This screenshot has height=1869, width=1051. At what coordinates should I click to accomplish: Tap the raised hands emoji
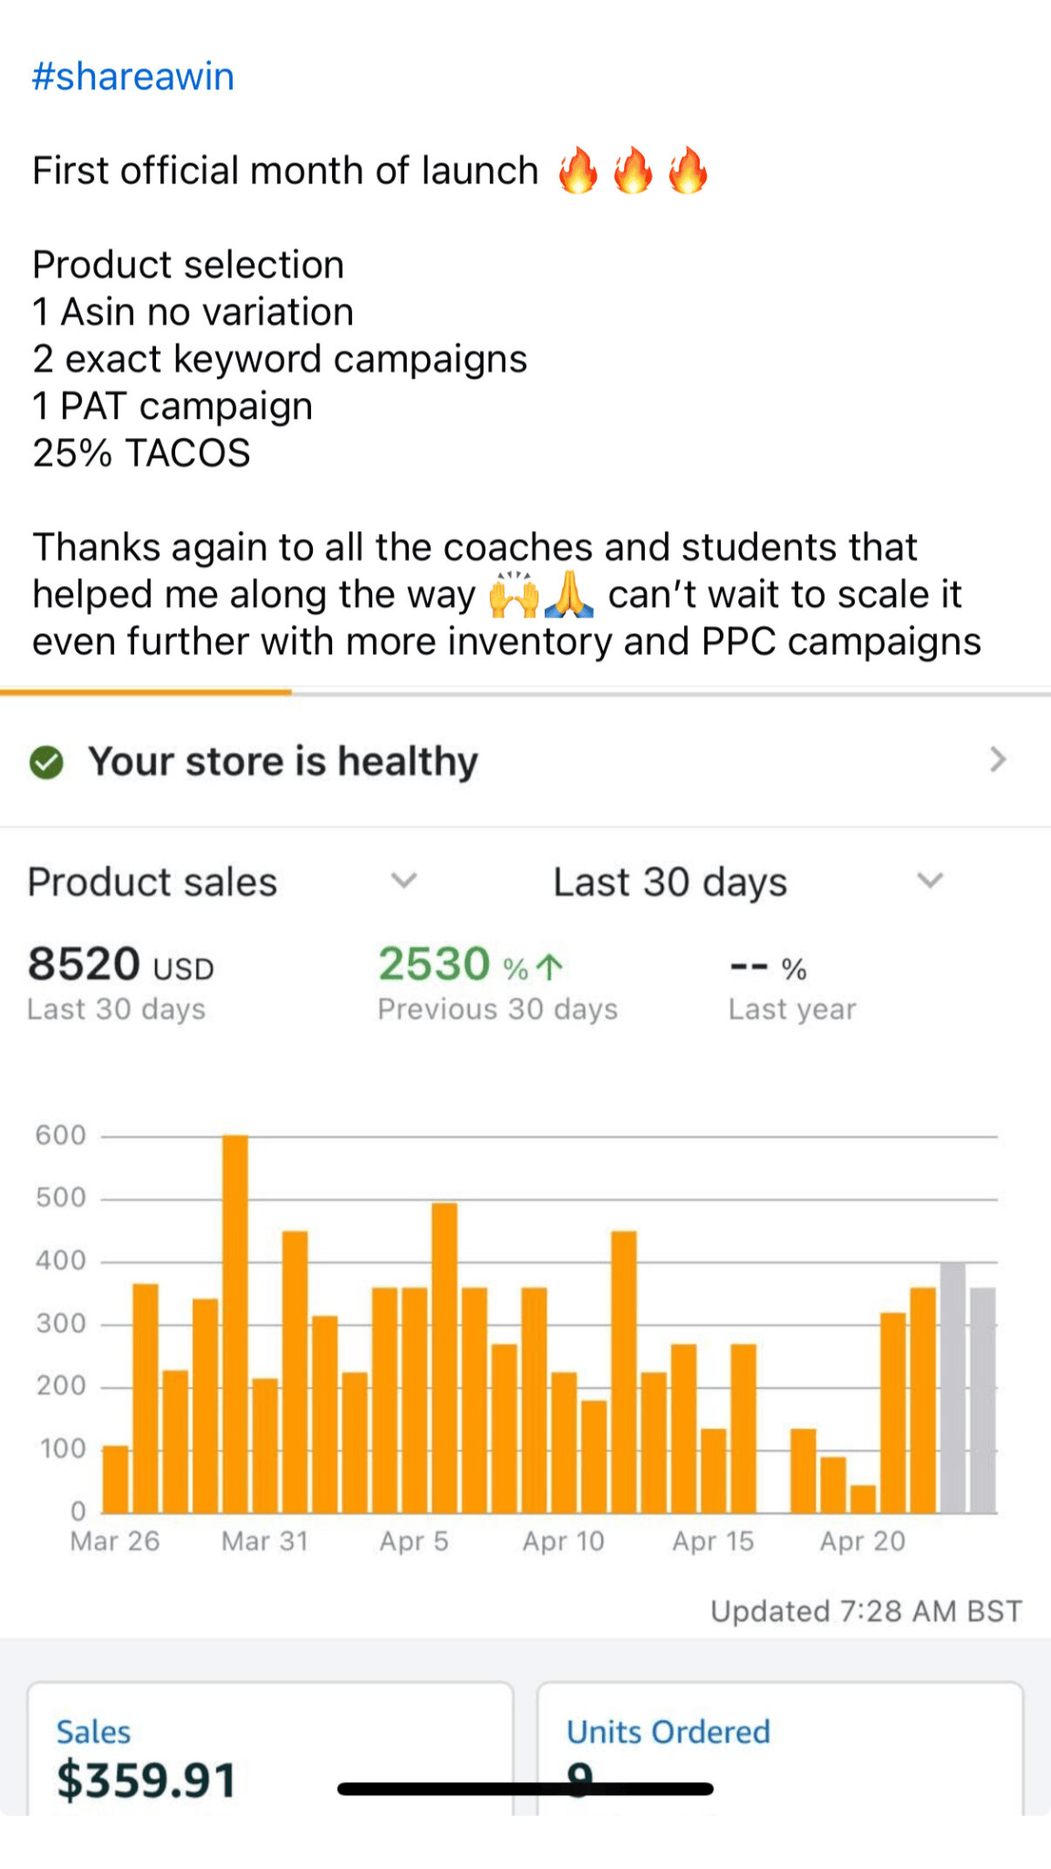point(515,595)
